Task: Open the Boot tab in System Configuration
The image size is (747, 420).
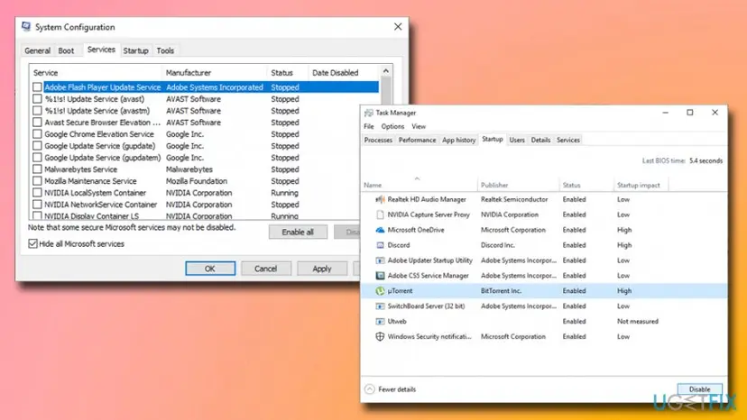Action: 66,50
